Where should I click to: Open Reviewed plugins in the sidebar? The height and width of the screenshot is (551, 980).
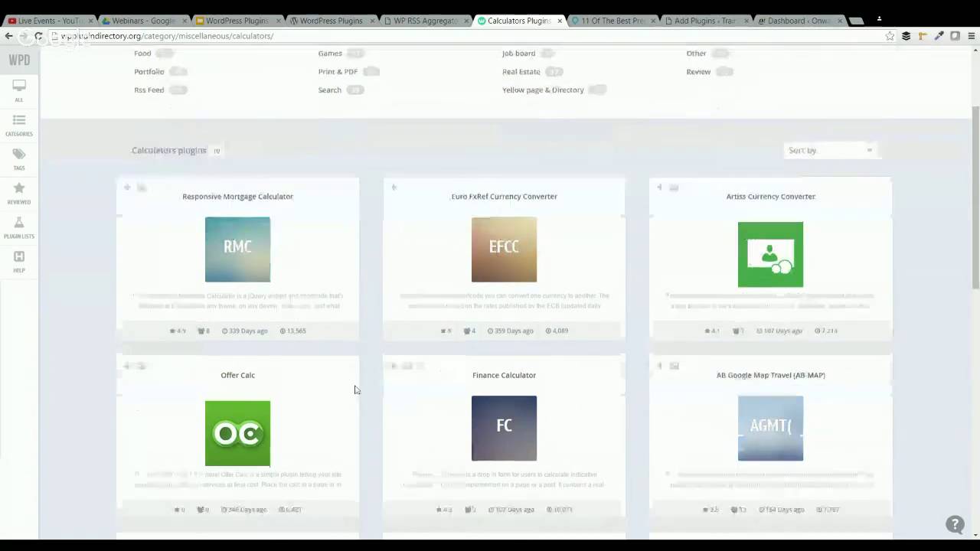19,194
